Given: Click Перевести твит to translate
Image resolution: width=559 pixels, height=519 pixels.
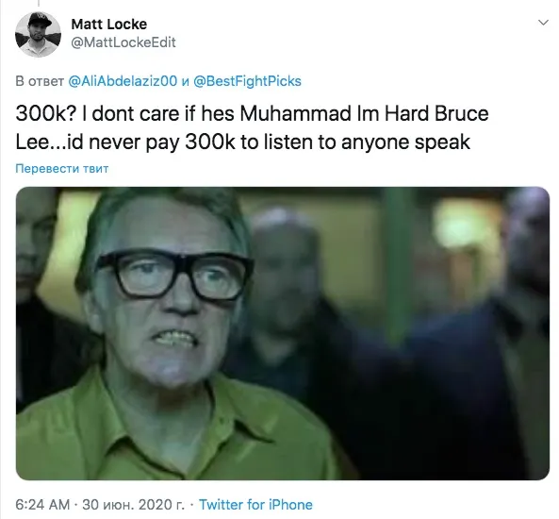Looking at the screenshot, I should (61, 168).
